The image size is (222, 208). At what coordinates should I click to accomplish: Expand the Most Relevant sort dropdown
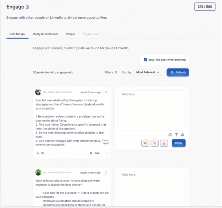click(148, 73)
